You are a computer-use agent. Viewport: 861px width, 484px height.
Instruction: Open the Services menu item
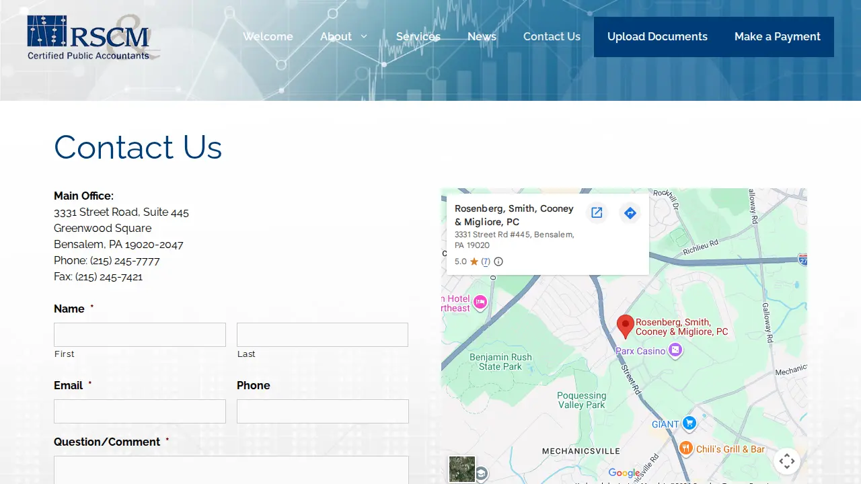418,36
